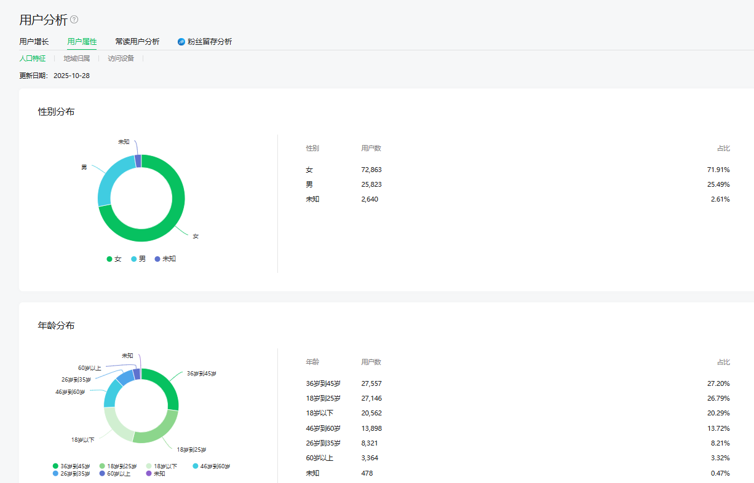The width and height of the screenshot is (754, 483).
Task: Open the 常读用户分析 tab
Action: [x=137, y=42]
